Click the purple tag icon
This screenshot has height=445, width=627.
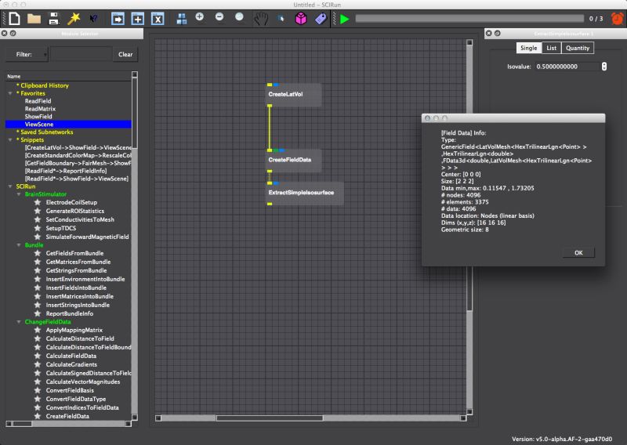click(321, 18)
